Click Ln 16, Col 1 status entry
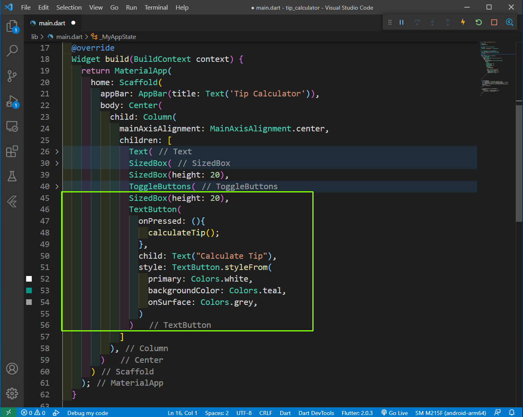Screen dimensions: 523x417 pos(183,413)
